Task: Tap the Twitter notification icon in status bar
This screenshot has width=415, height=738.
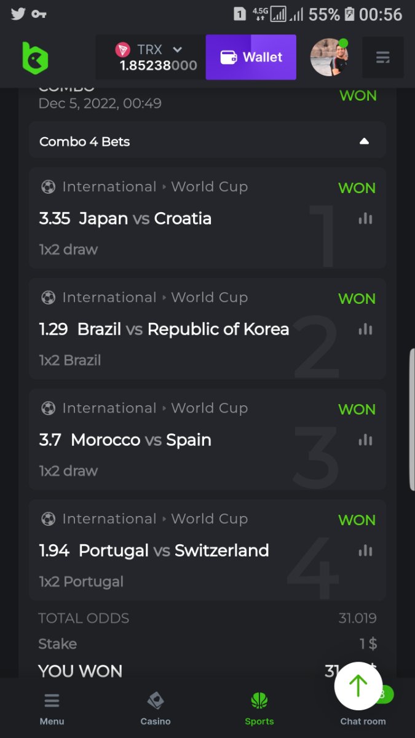Action: tap(18, 14)
